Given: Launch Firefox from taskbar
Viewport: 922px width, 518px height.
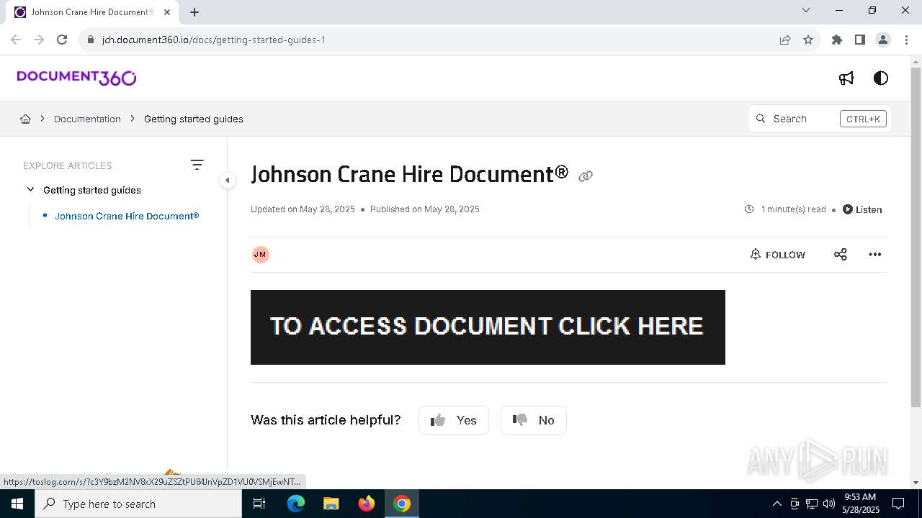Looking at the screenshot, I should [x=367, y=504].
